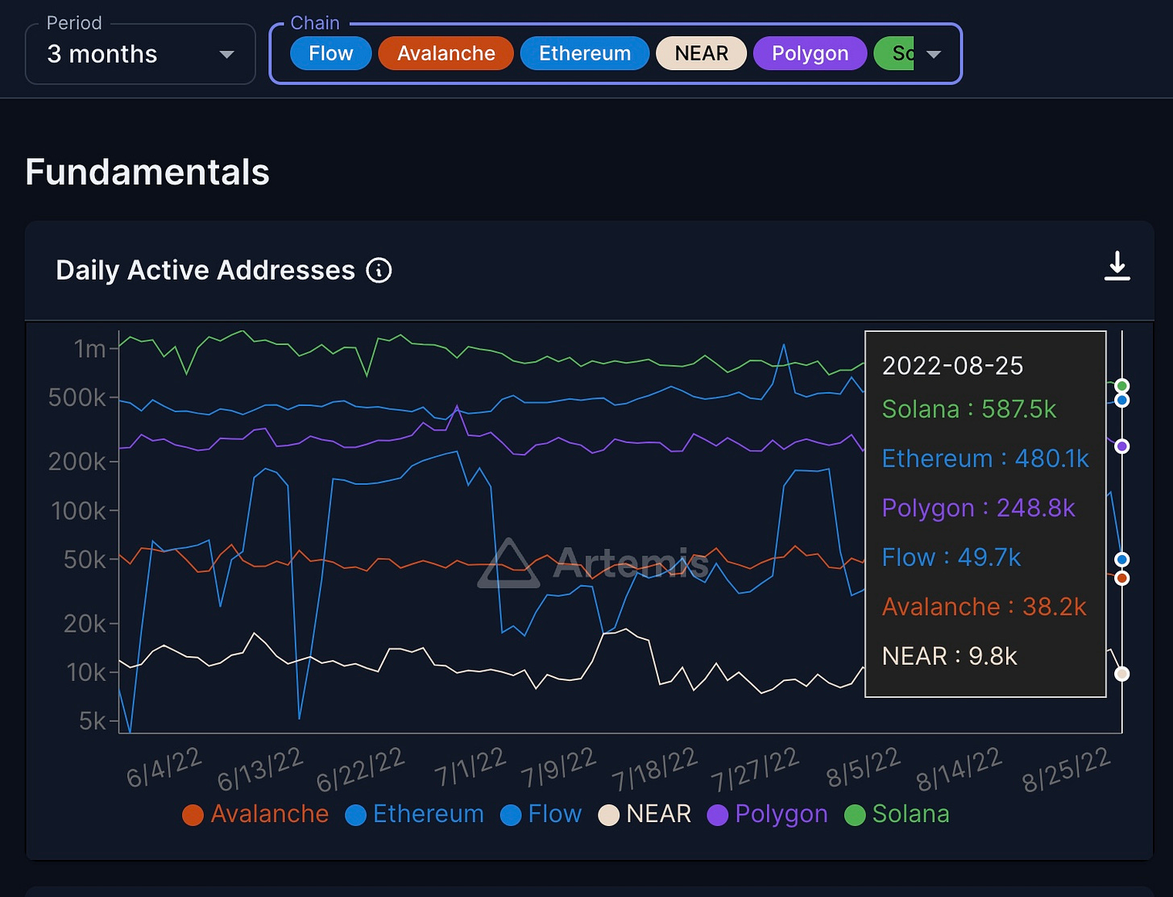Toggle Ethereum series in chart legend

(x=414, y=814)
